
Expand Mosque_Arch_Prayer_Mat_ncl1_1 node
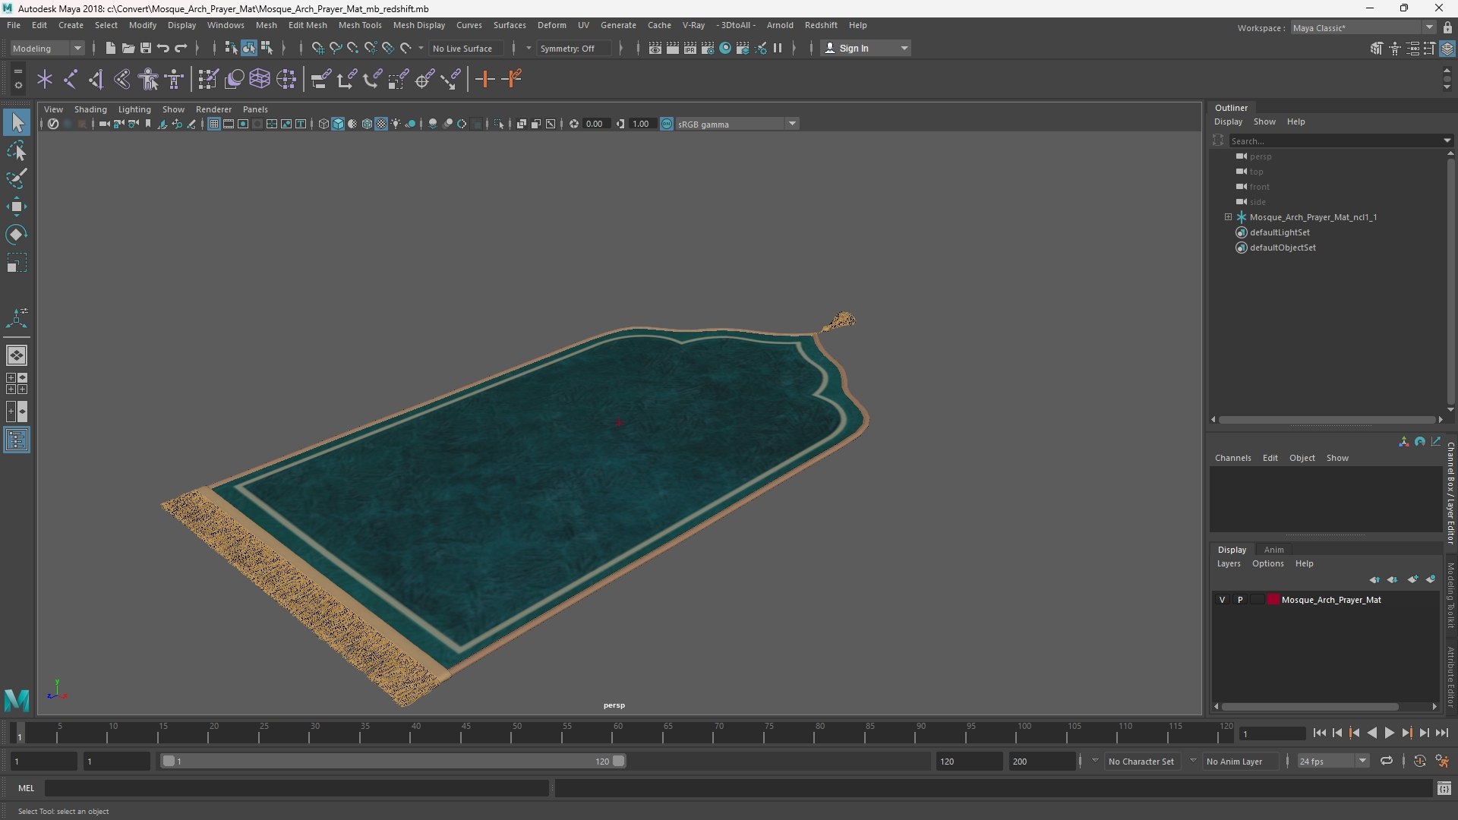point(1228,217)
